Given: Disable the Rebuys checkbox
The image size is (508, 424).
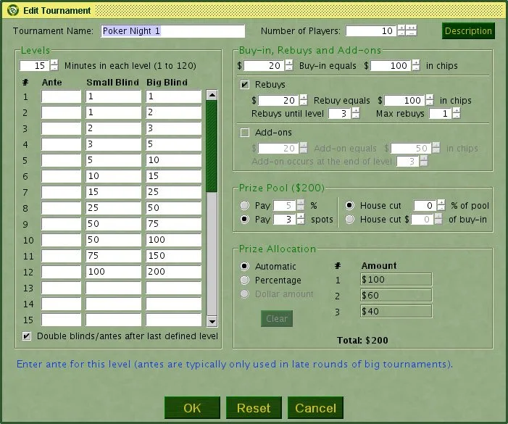Looking at the screenshot, I should point(245,85).
